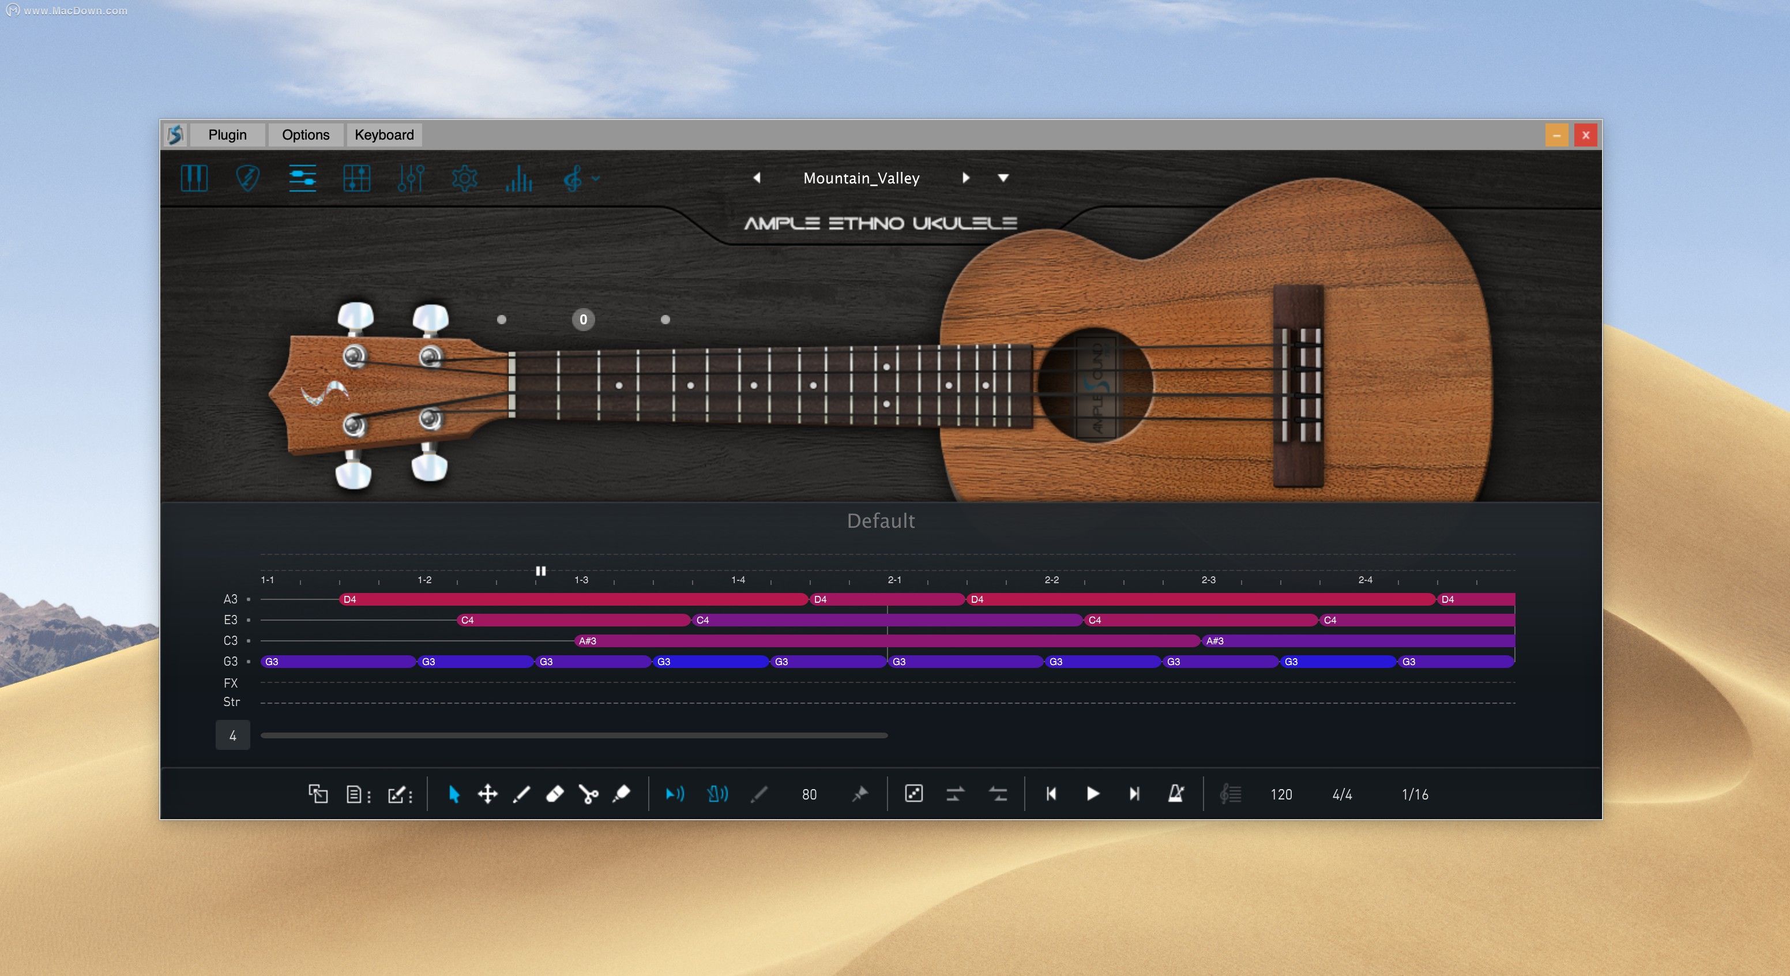This screenshot has height=976, width=1790.
Task: Go to next preset after Mountain_Valley
Action: point(965,178)
